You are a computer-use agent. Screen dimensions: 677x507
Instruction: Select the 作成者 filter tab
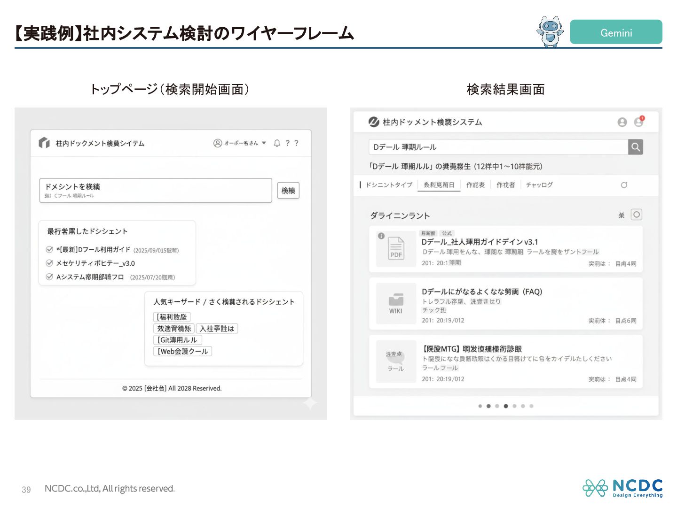(x=505, y=185)
